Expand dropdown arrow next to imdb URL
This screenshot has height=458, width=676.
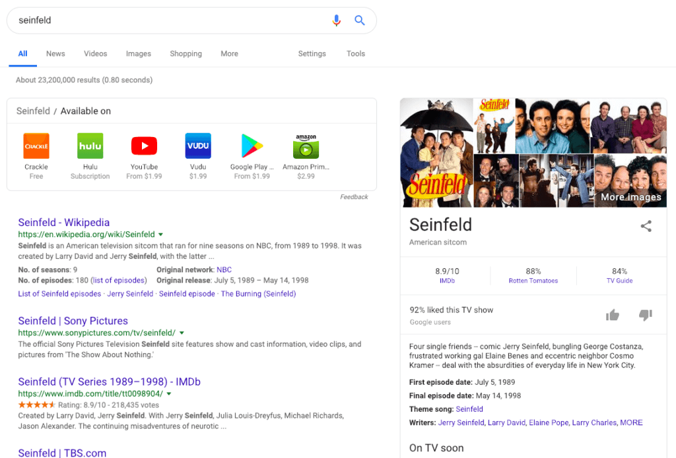[x=169, y=394]
